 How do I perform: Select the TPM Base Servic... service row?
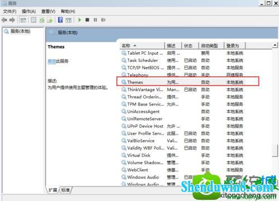tap(182, 104)
